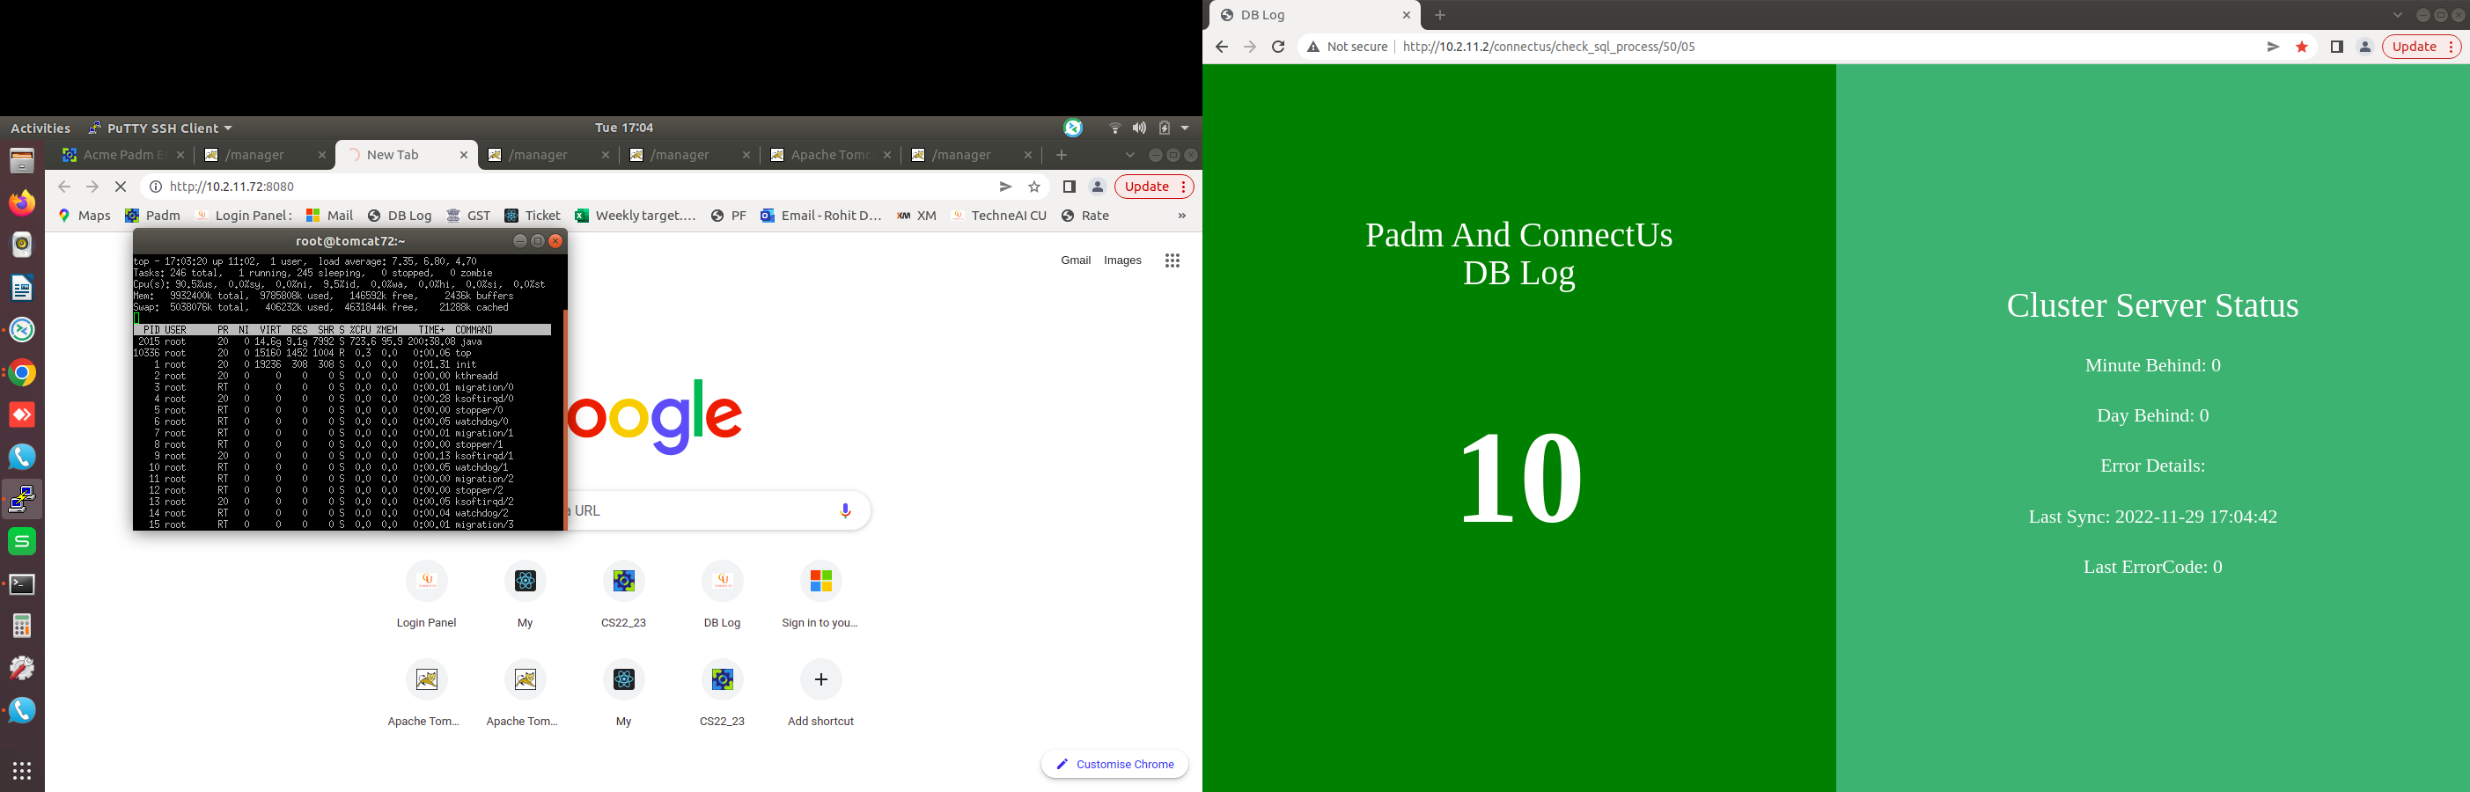Open Calculator from the dock
The image size is (2470, 792).
22,627
